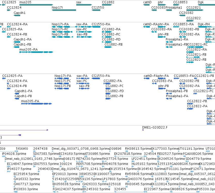Click EST EK056638.5prime

coord(66,184)
